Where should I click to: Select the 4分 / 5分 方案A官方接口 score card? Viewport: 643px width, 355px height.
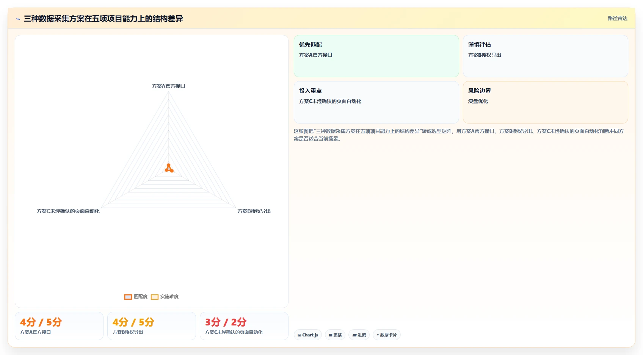59,326
